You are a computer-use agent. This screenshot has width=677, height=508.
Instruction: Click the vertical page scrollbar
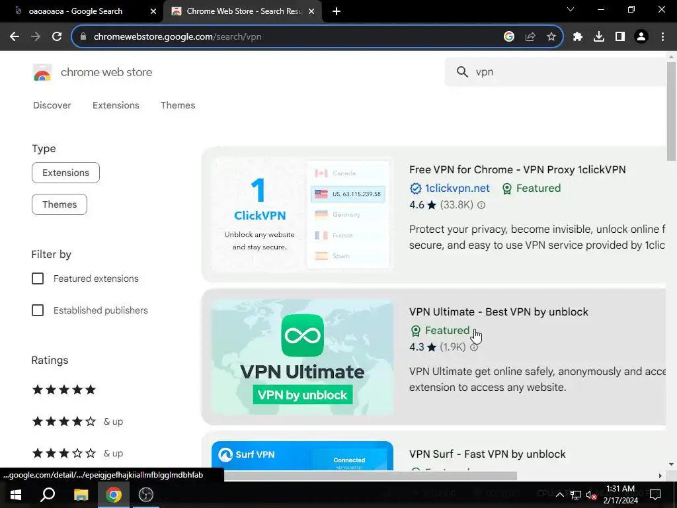coord(671,111)
